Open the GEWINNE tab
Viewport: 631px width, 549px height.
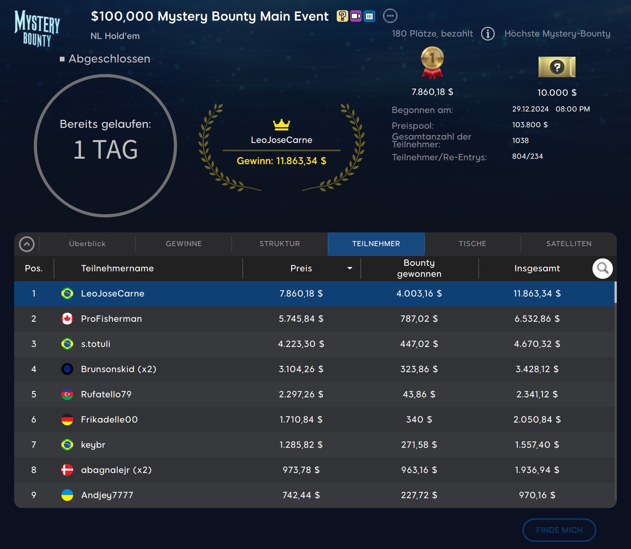tap(184, 244)
